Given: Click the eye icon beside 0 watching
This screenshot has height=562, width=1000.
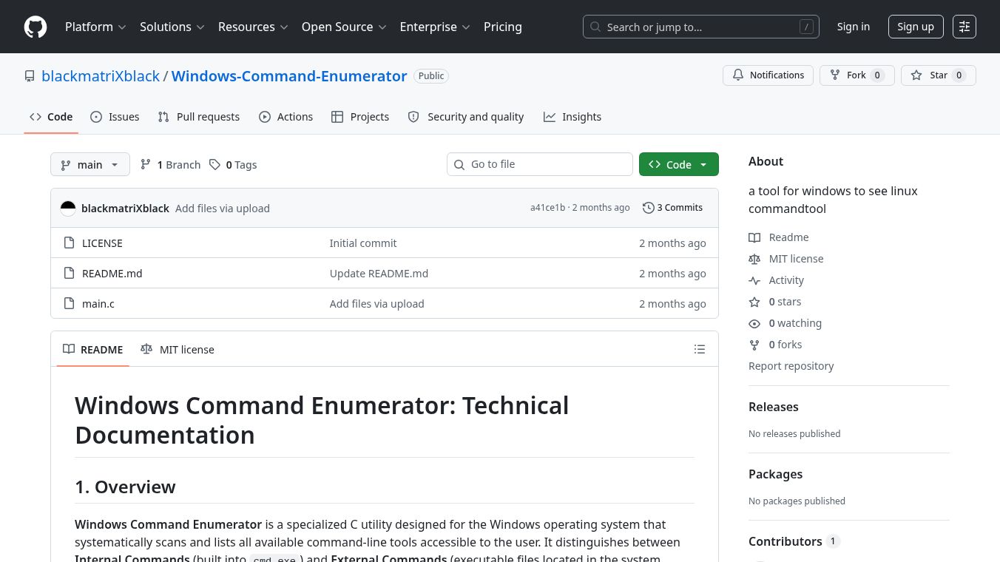Looking at the screenshot, I should point(754,323).
